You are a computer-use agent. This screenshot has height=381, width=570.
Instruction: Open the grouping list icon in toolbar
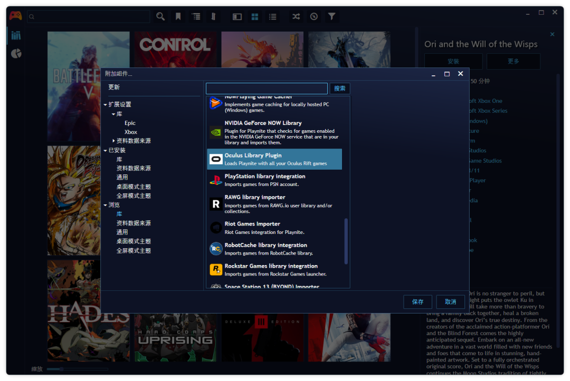coord(196,16)
